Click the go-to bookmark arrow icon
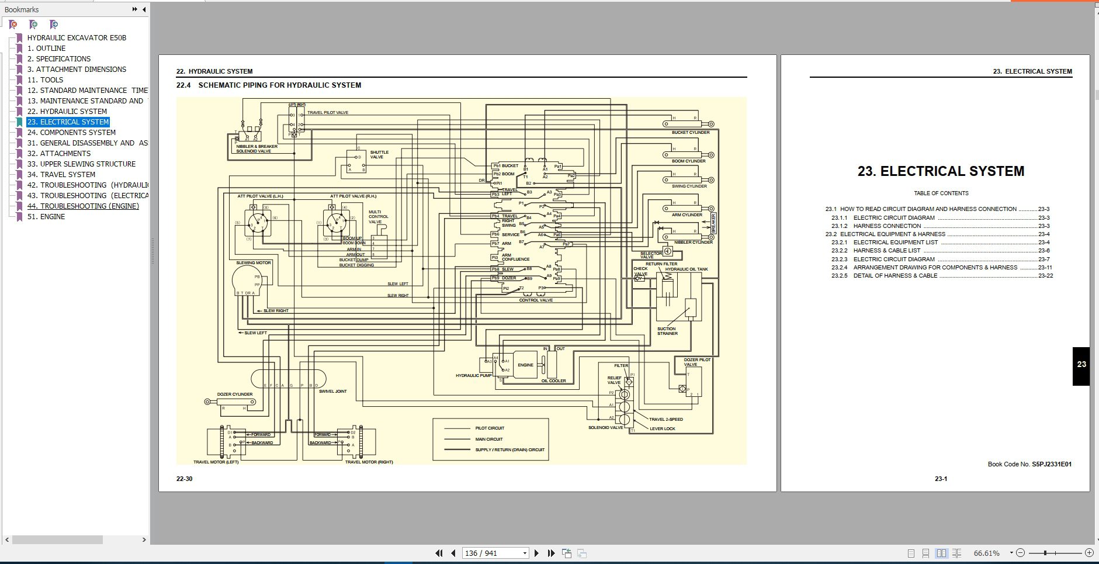Screen dimensions: 1099x564 click(54, 25)
